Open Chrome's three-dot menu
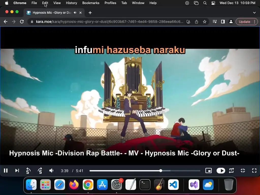The height and width of the screenshot is (195, 260). [x=255, y=22]
